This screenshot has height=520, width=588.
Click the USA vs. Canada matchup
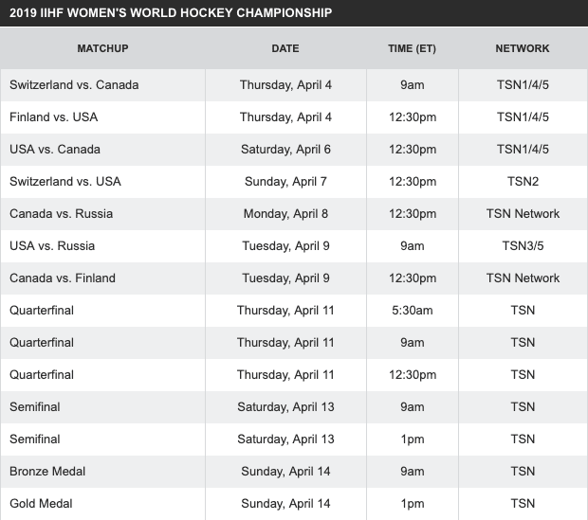[x=55, y=149]
